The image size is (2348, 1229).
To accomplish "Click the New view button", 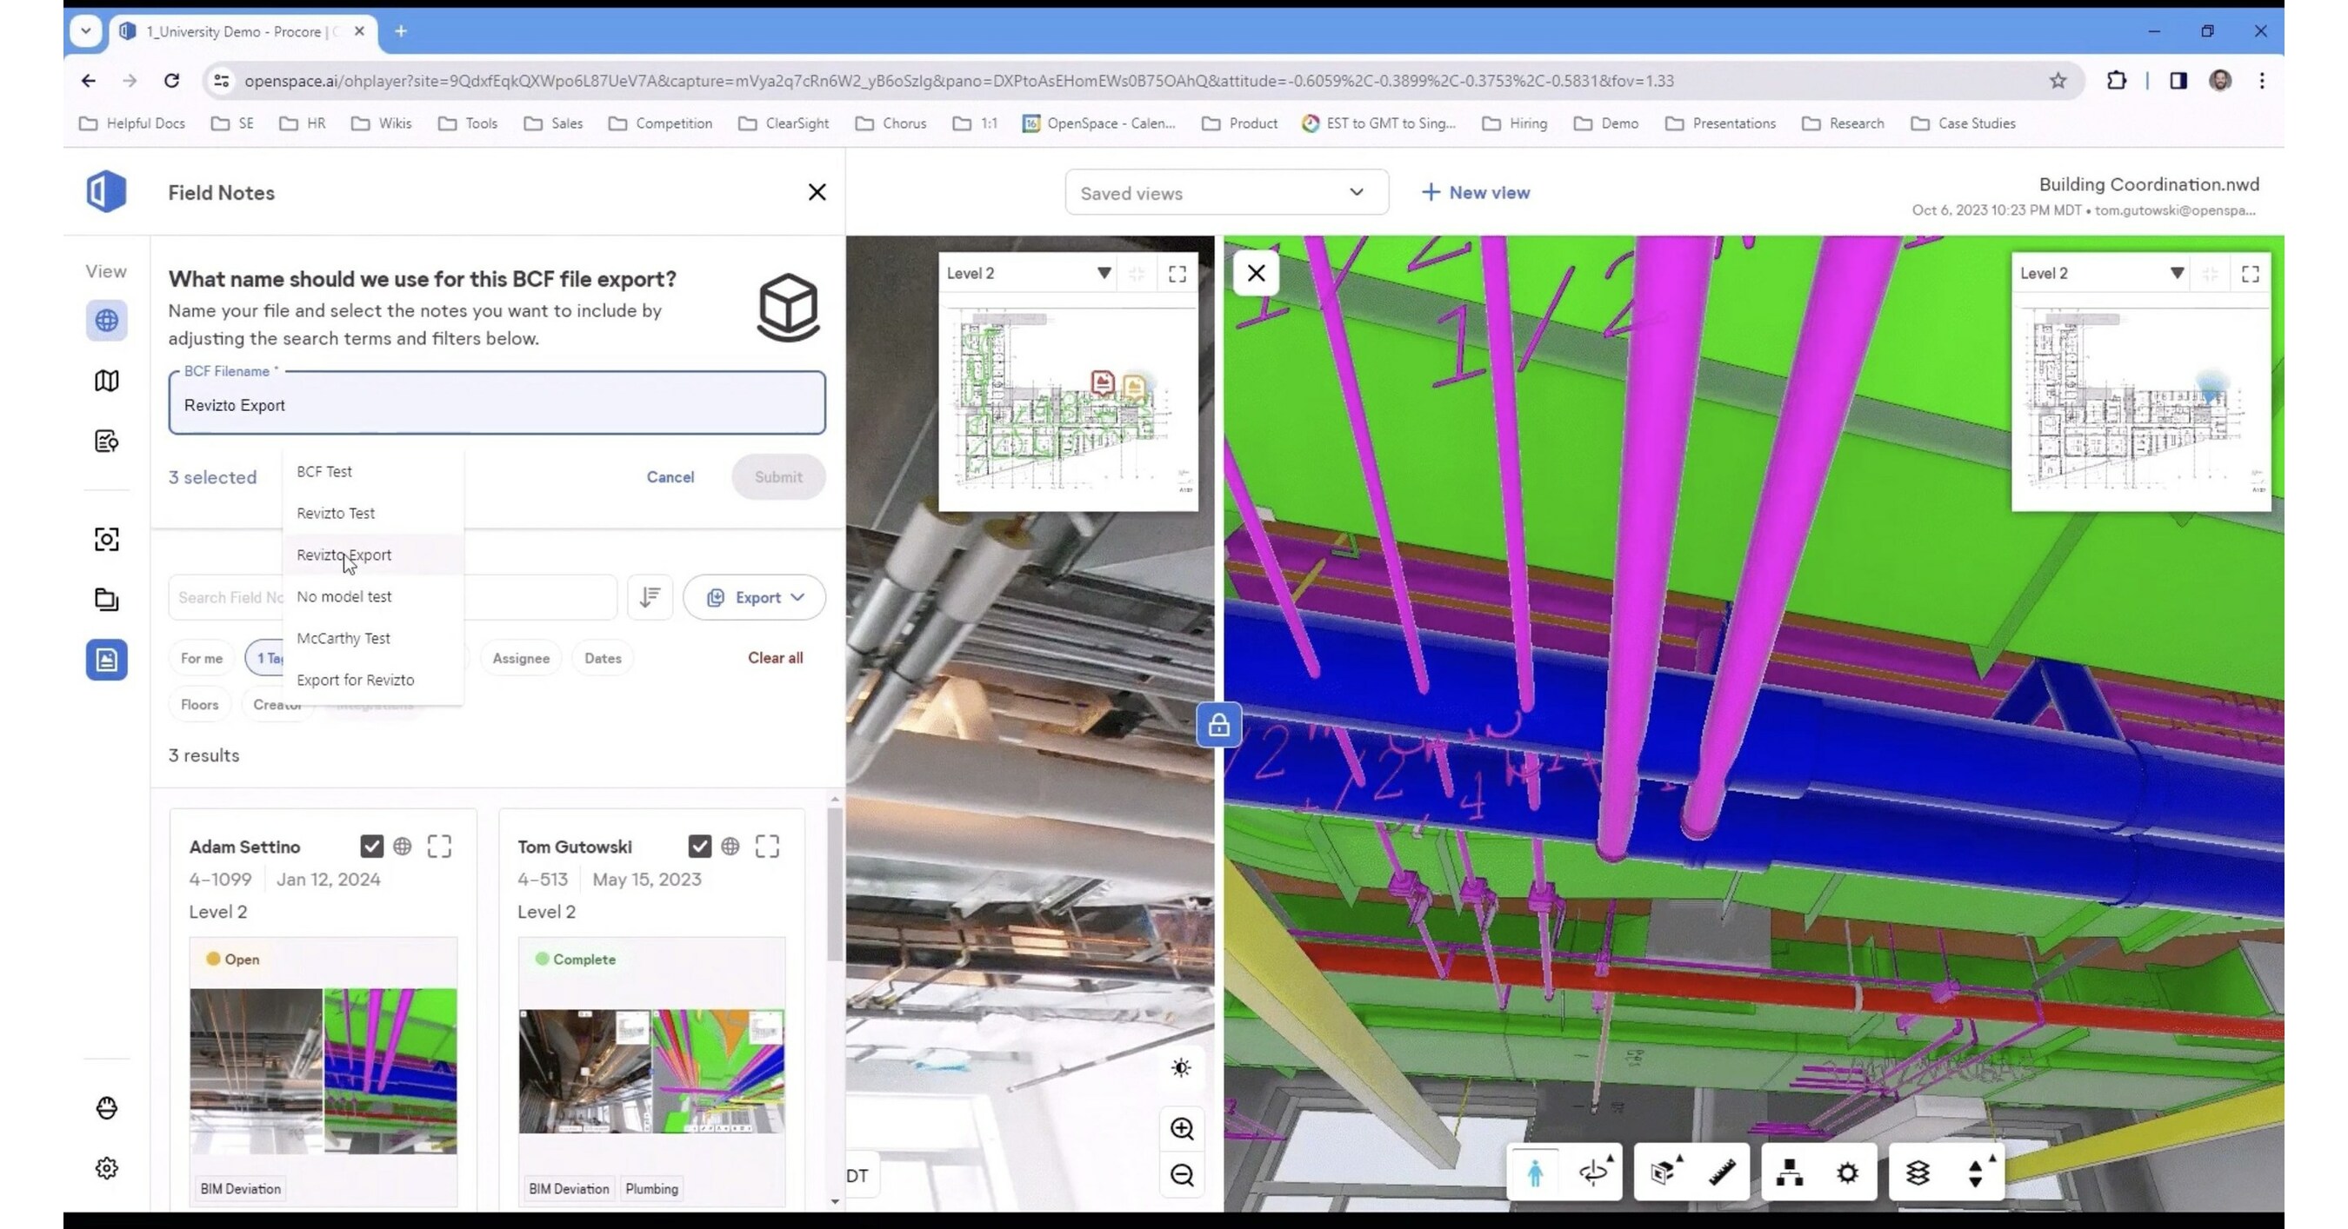I will 1475,192.
